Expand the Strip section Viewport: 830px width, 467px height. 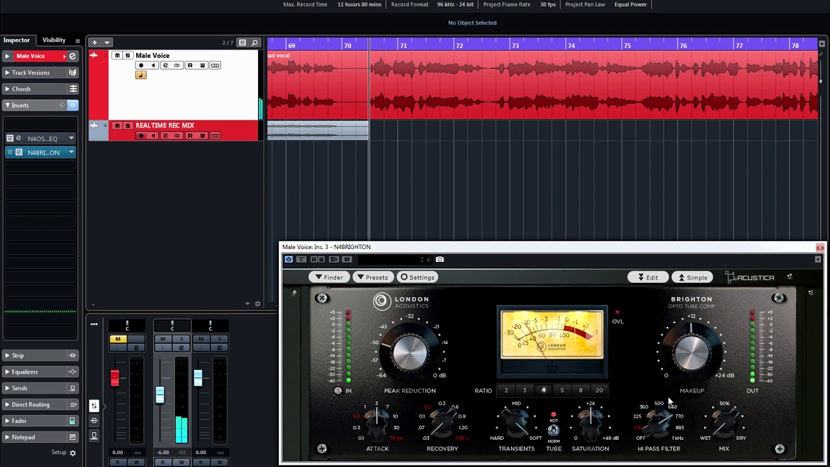tap(7, 355)
